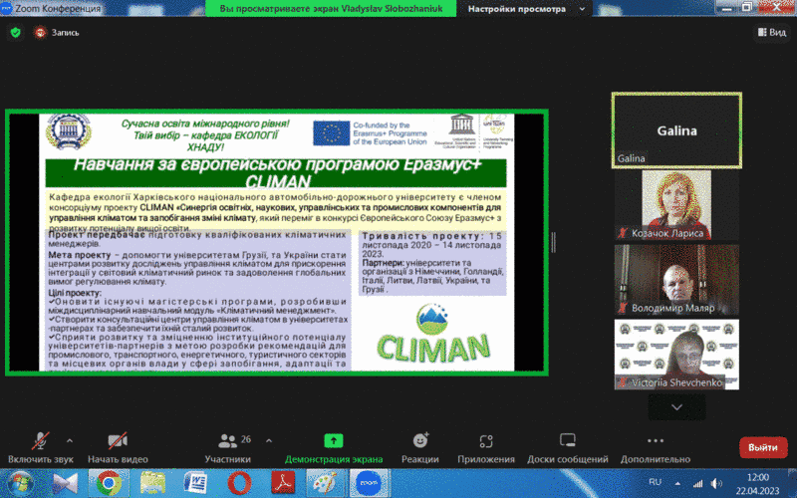Screen dimensions: 797x498
Task: Open the Opera browser taskbar icon
Action: [239, 483]
